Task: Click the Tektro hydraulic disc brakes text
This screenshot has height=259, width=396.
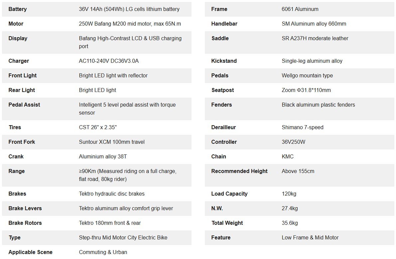Action: point(112,194)
